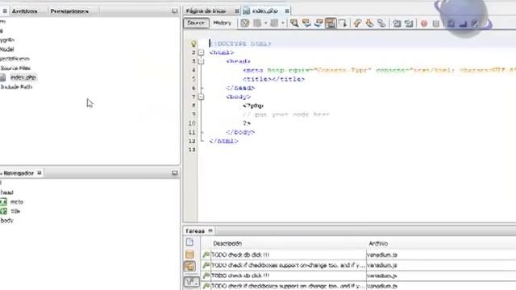Image resolution: width=516 pixels, height=290 pixels.
Task: Switch editor to Source view
Action: click(196, 23)
